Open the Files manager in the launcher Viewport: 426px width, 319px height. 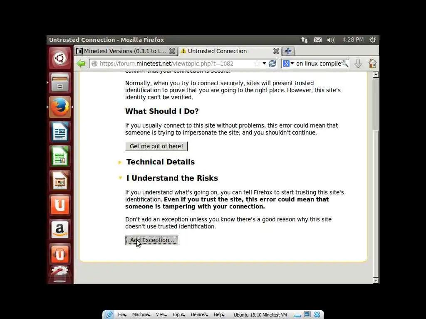60,83
